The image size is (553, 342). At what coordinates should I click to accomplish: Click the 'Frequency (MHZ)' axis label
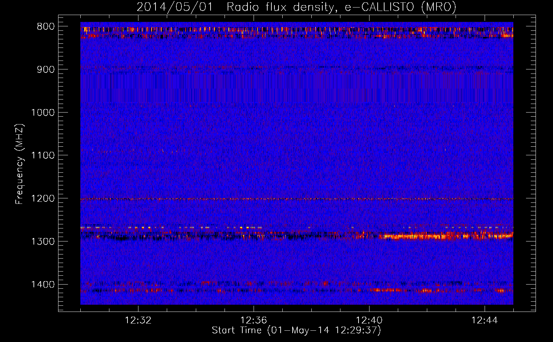coord(19,164)
